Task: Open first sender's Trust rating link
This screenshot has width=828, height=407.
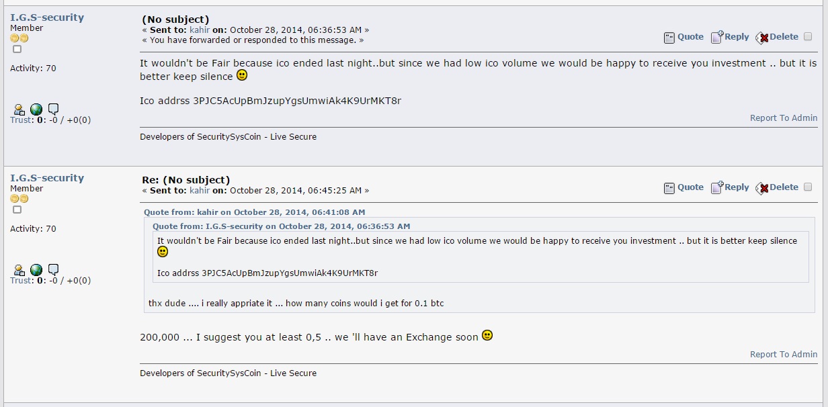Action: pyautogui.click(x=20, y=120)
